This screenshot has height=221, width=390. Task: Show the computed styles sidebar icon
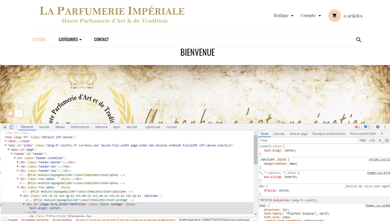point(387,140)
